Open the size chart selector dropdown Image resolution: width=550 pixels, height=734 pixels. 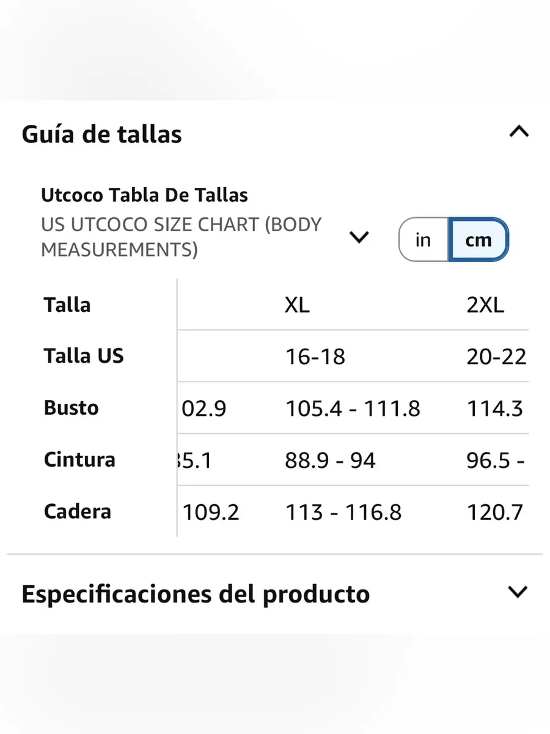pyautogui.click(x=358, y=237)
